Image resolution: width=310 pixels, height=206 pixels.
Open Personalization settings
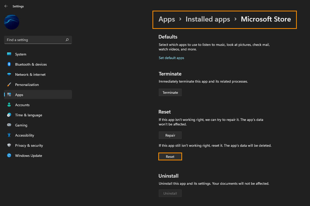(x=27, y=85)
